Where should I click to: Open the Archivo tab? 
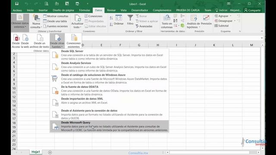(17, 10)
